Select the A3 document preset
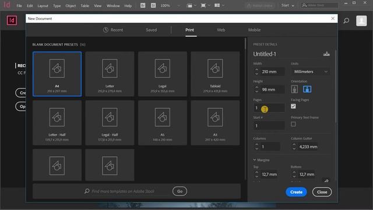Viewport: 373px width, 210px height. [x=215, y=123]
